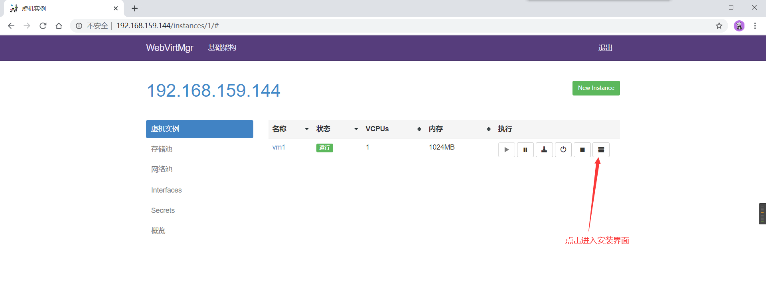Open vm1 console via the list icon
The image size is (766, 292).
coord(601,150)
